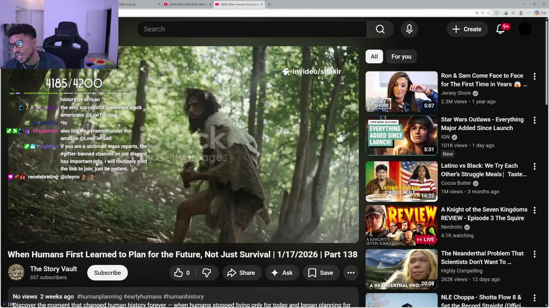Open the Star Wars Outlaws thumbnail
549x308 pixels.
401,135
